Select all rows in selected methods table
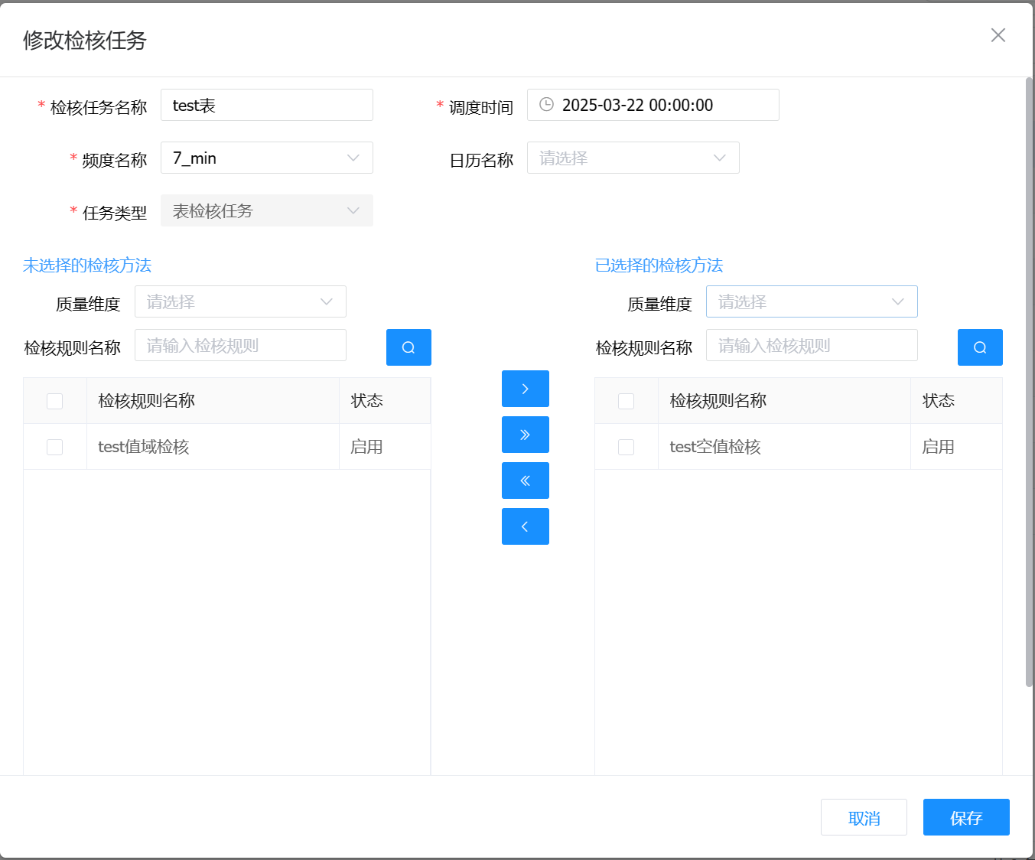 pos(626,401)
